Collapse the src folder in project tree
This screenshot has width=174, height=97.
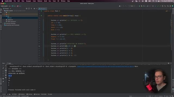[x=5, y=16]
